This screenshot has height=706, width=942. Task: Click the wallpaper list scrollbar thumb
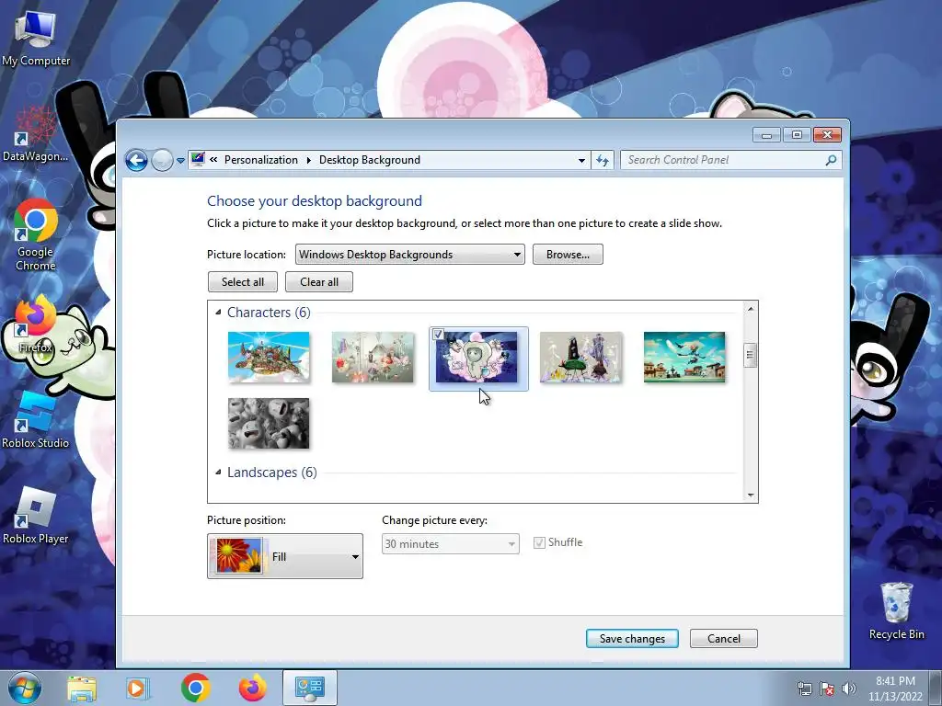coord(750,355)
